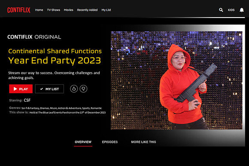Select Recently Added in navigation
This screenshot has height=166, width=249.
coord(87,10)
